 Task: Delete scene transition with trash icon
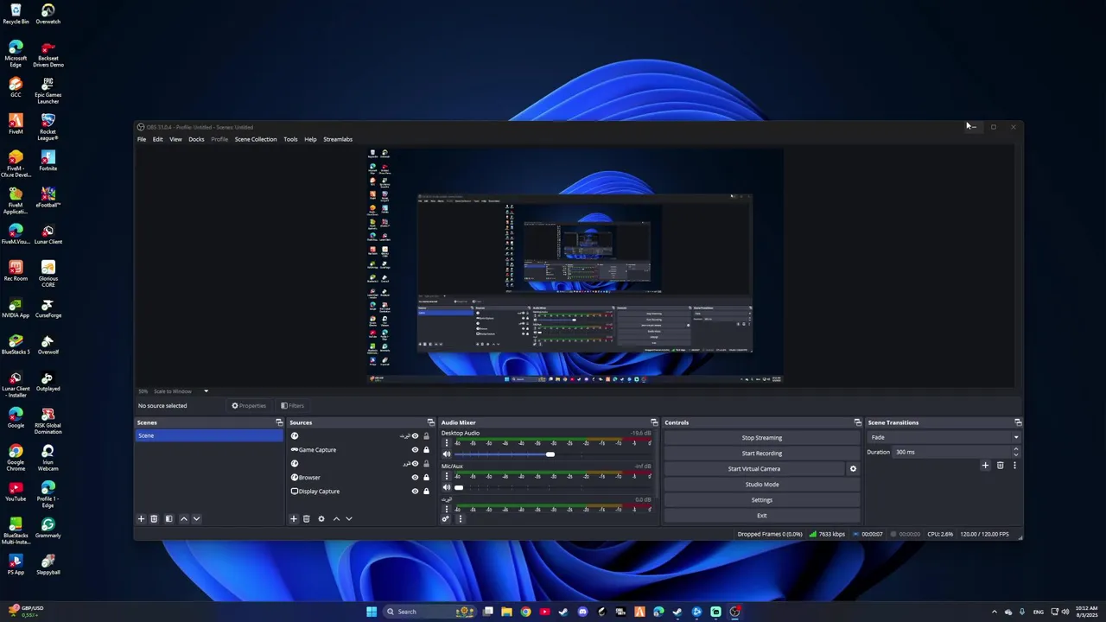[1000, 466]
